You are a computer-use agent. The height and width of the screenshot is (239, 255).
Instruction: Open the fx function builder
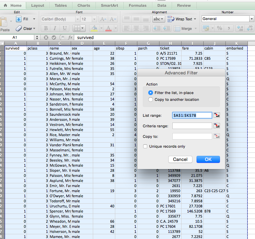pyautogui.click(x=70, y=37)
